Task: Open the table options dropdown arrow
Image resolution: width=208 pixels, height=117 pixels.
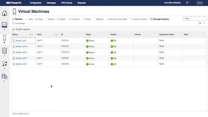Action: [x=204, y=23]
